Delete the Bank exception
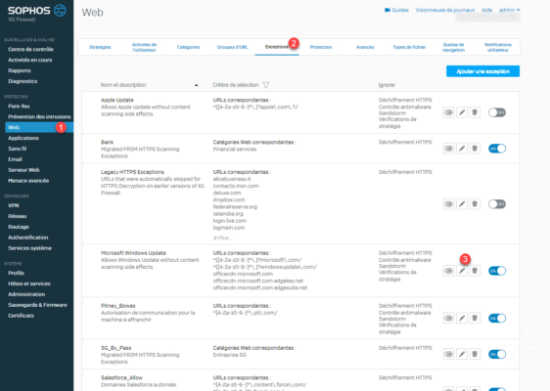This screenshot has height=391, width=550. tap(475, 149)
